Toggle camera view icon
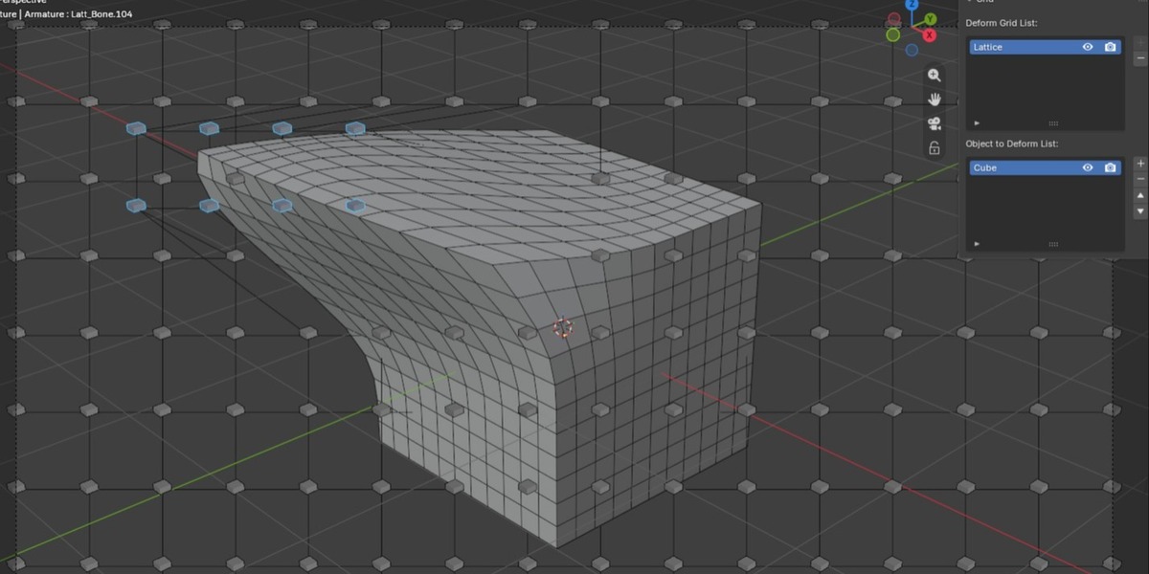The width and height of the screenshot is (1149, 574). pyautogui.click(x=934, y=123)
